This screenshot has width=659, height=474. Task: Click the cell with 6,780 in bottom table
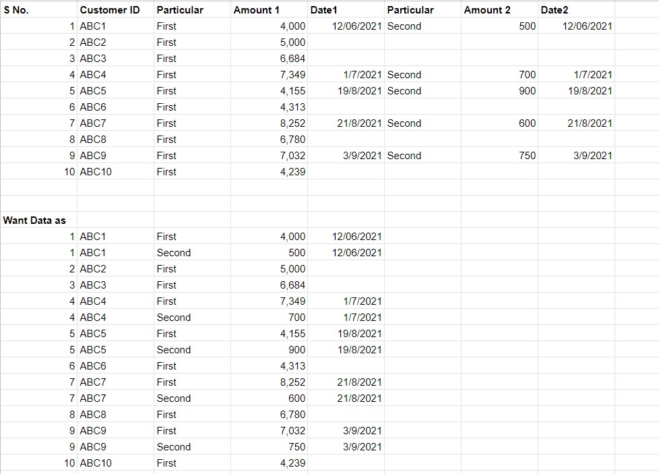click(x=269, y=414)
